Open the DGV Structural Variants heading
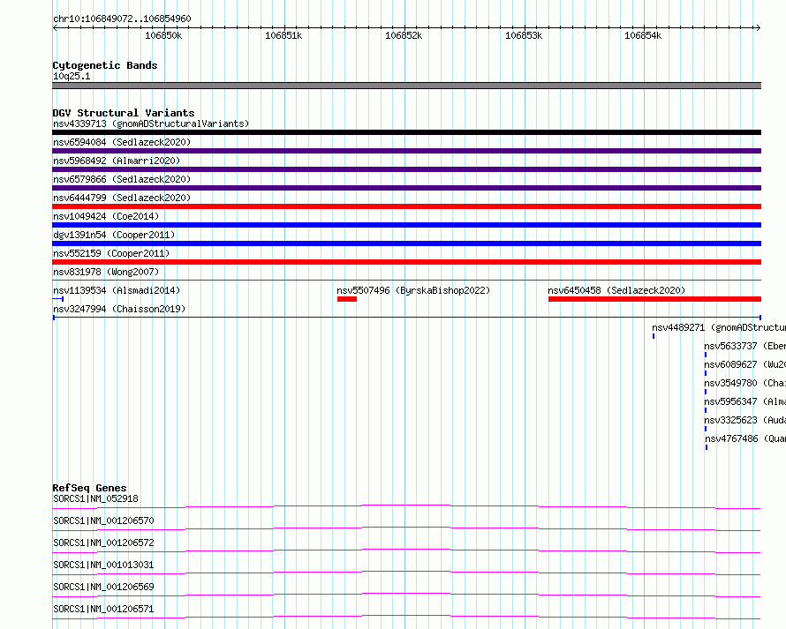The image size is (786, 629). click(x=124, y=113)
